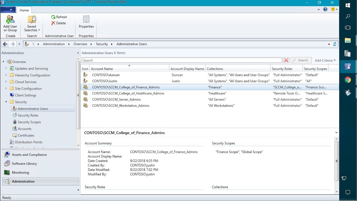
Task: Collapse the details pane chevron
Action: click(x=336, y=133)
